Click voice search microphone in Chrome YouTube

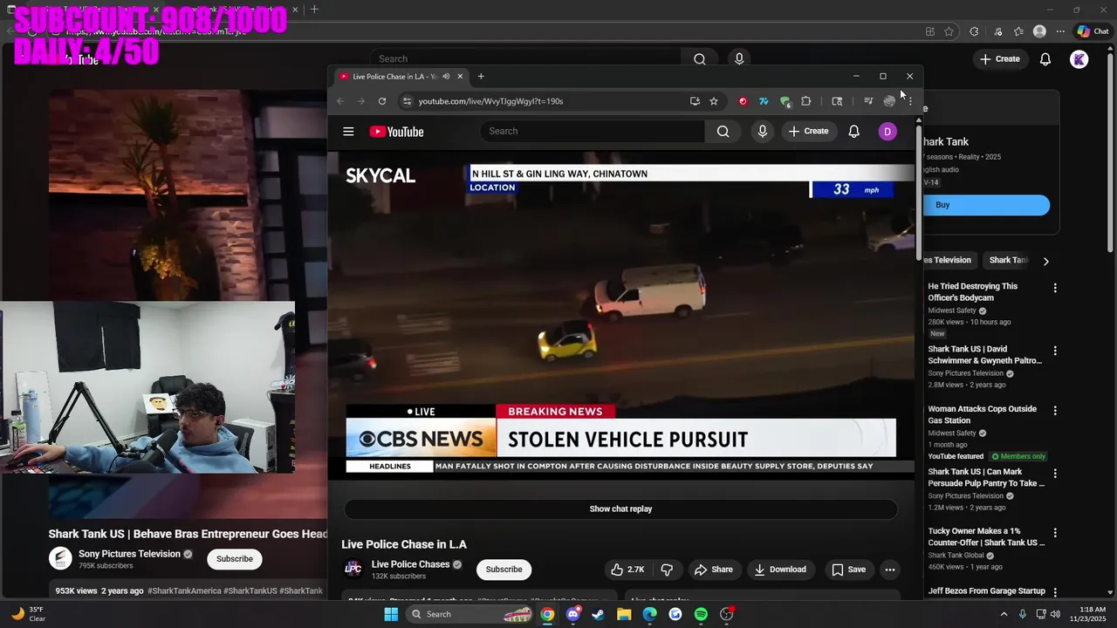(762, 132)
